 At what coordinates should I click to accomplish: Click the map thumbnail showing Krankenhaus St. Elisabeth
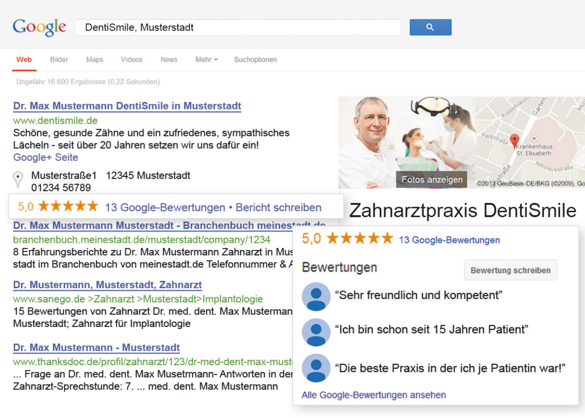tap(530, 142)
